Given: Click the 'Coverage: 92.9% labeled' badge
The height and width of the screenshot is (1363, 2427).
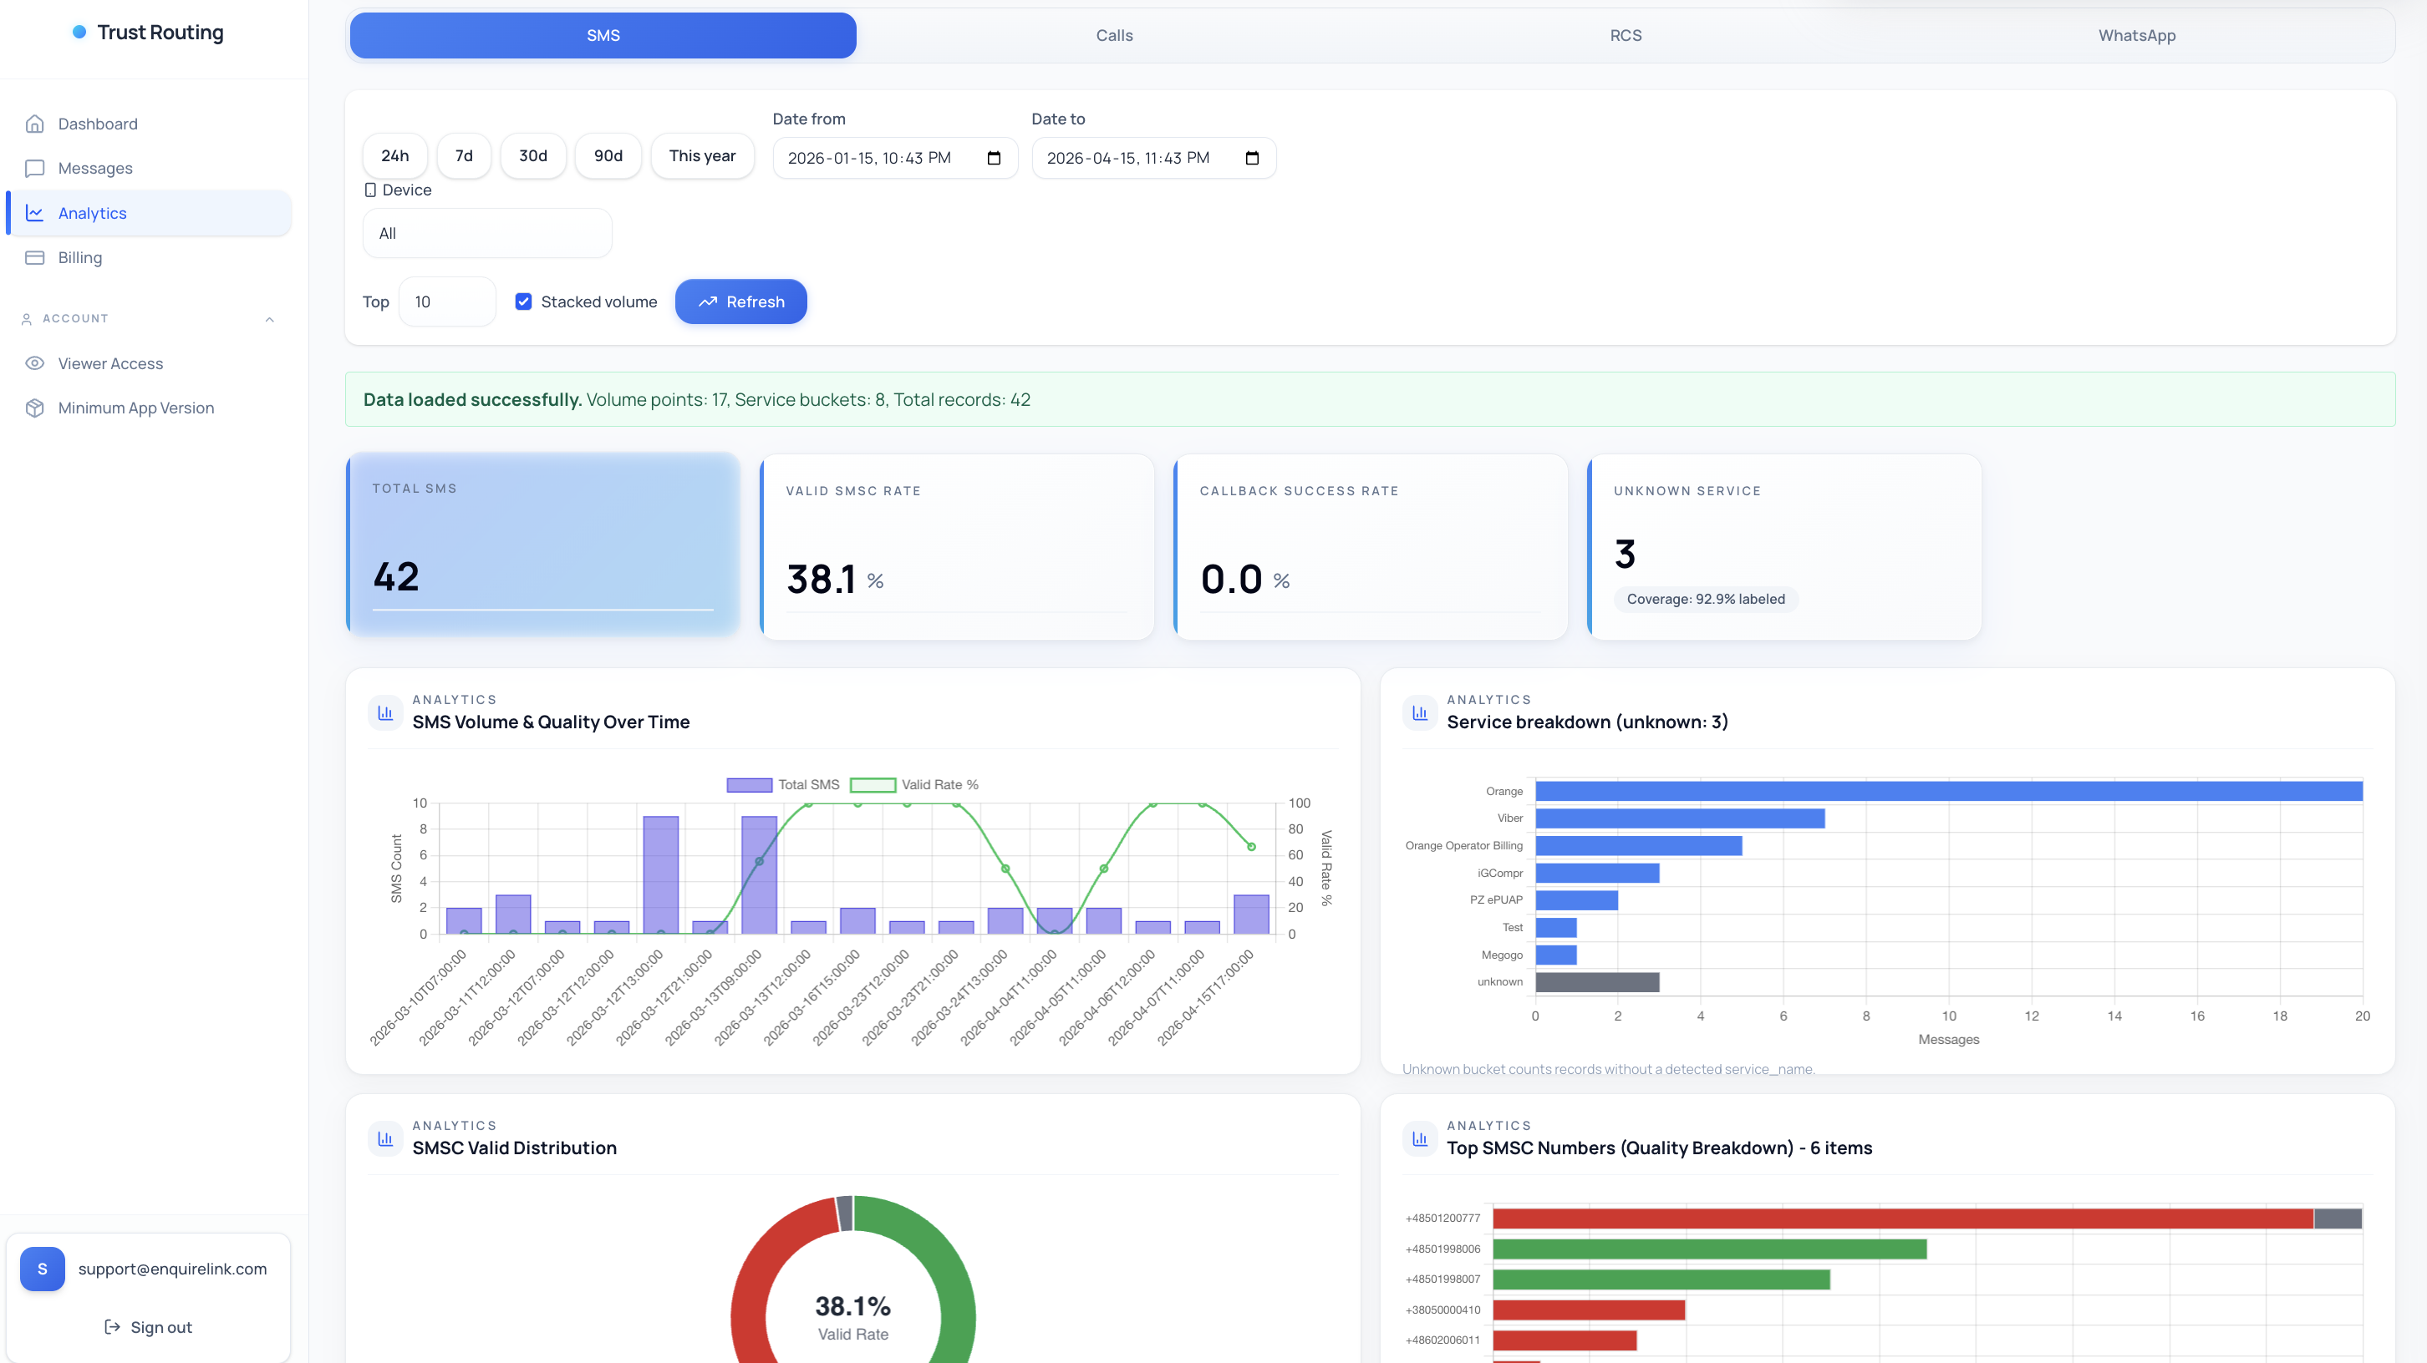Looking at the screenshot, I should click(1707, 600).
